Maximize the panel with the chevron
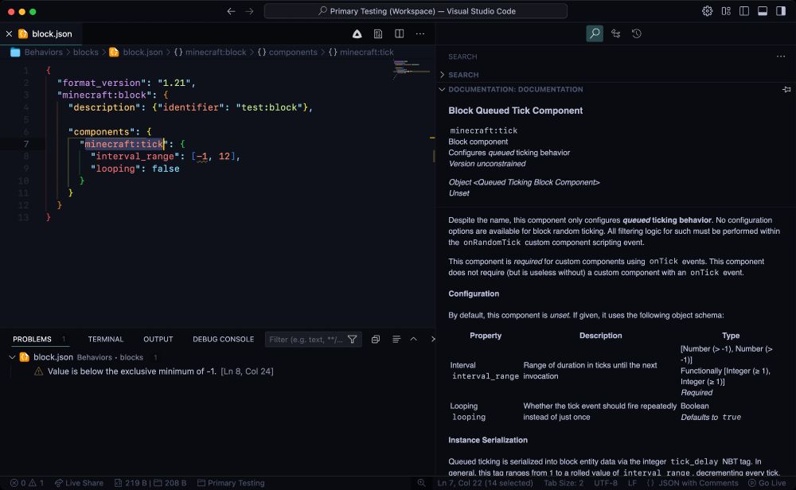 click(413, 340)
